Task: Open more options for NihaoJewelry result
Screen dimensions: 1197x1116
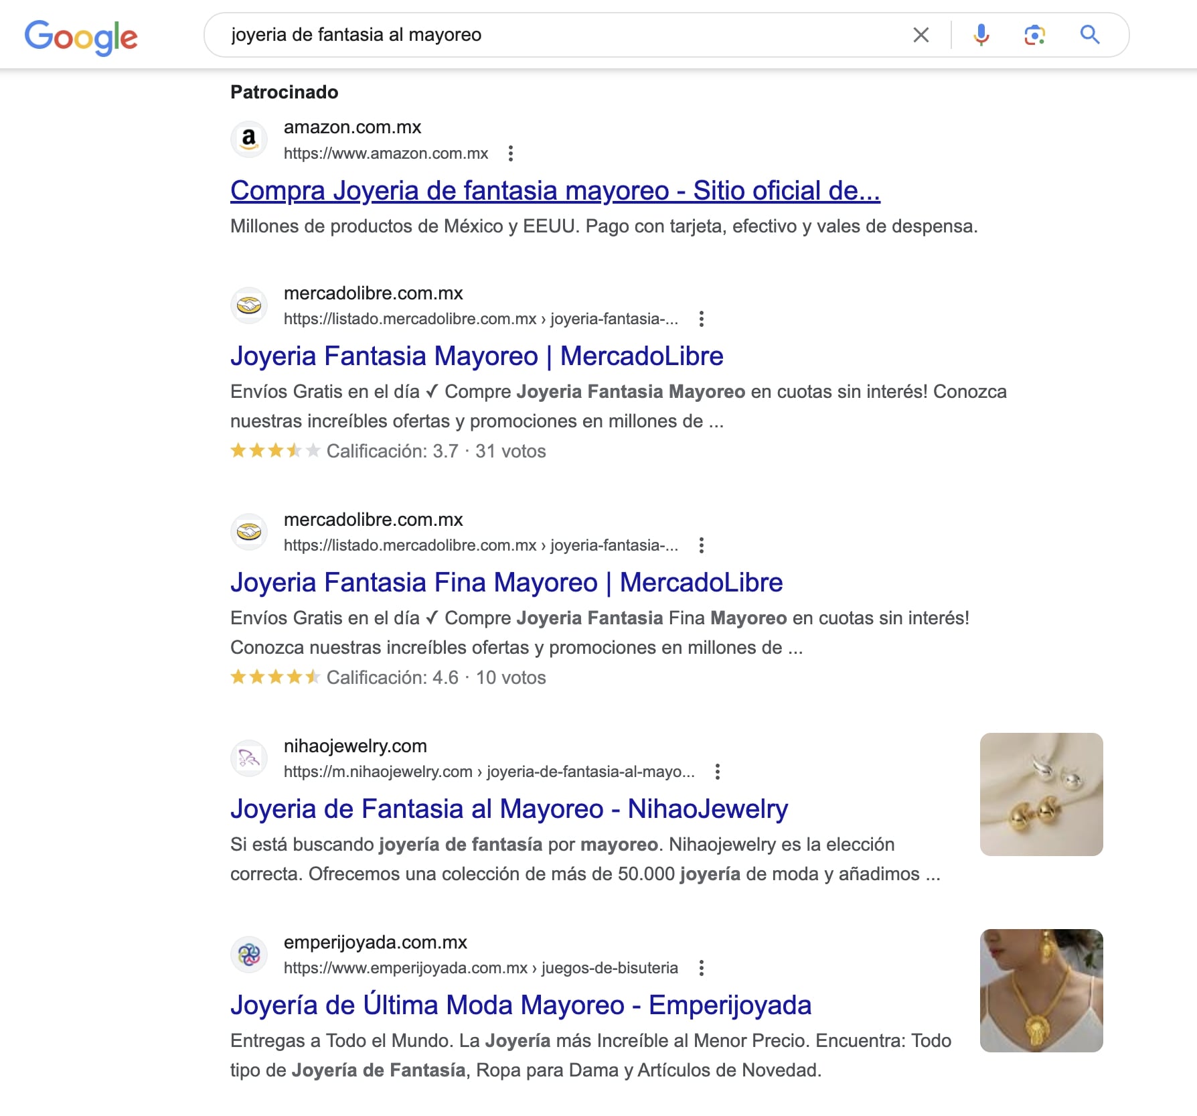Action: tap(718, 772)
